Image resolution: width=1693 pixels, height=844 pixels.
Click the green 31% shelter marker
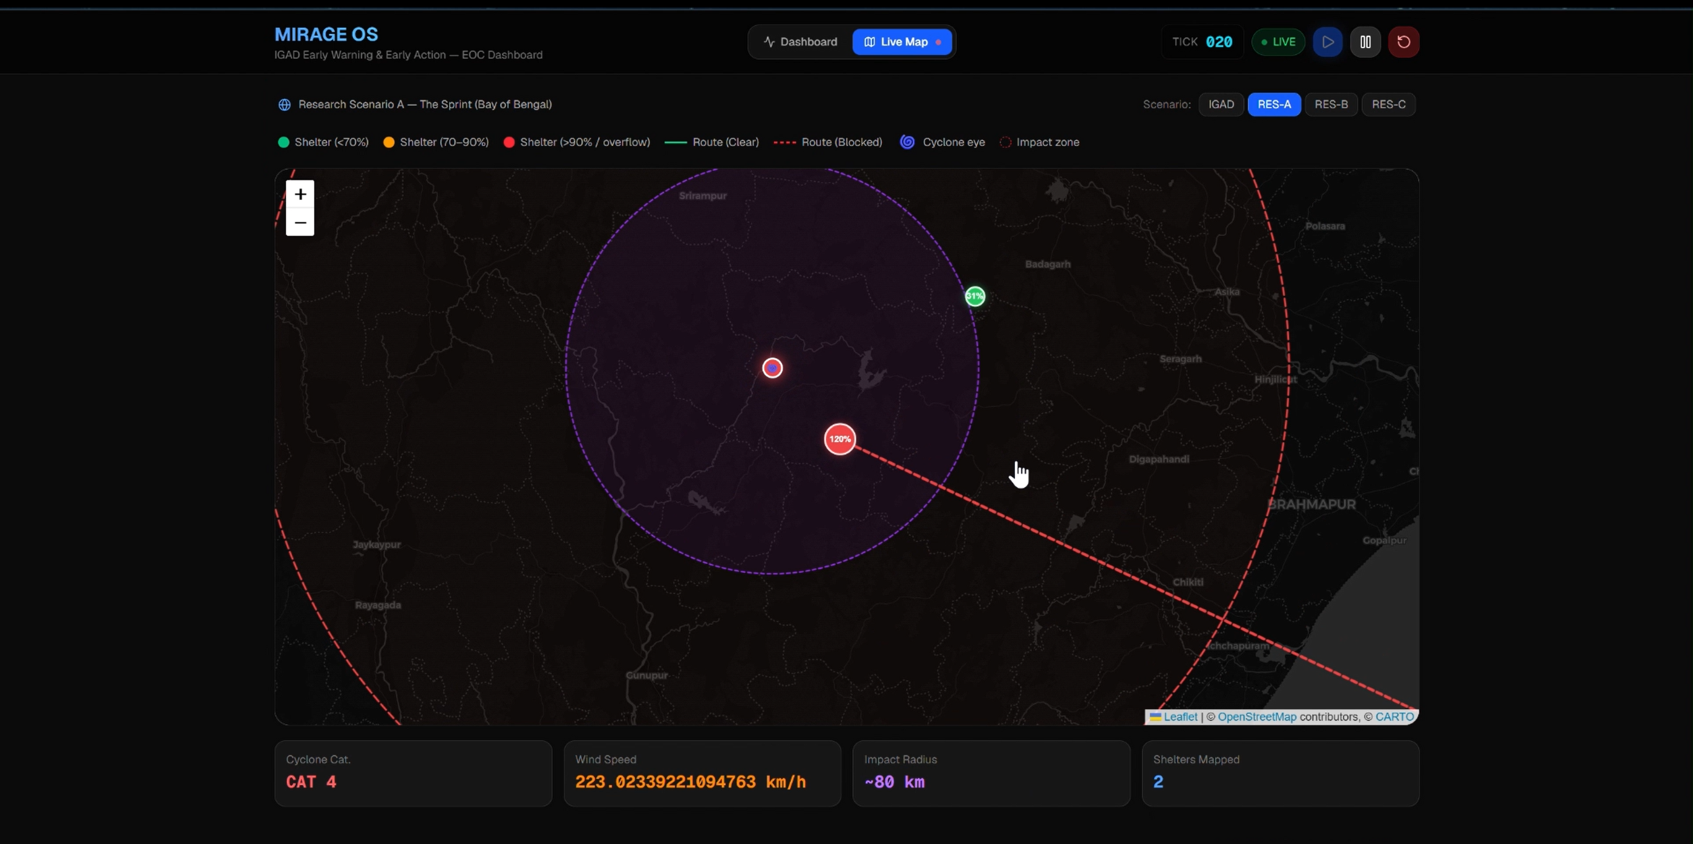[x=975, y=296]
